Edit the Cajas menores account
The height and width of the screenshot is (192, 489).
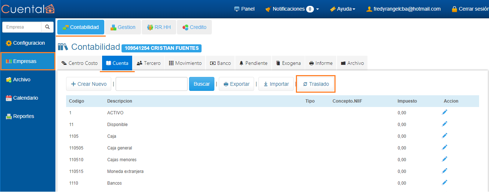pyautogui.click(x=444, y=159)
